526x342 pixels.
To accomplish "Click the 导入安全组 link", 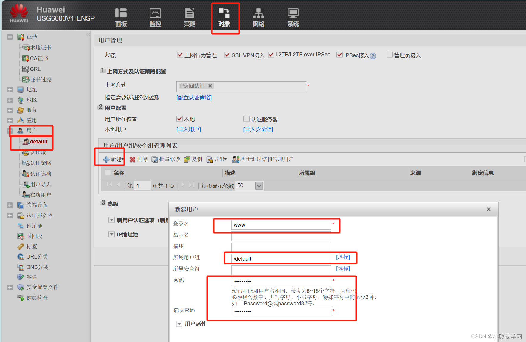I will [258, 129].
